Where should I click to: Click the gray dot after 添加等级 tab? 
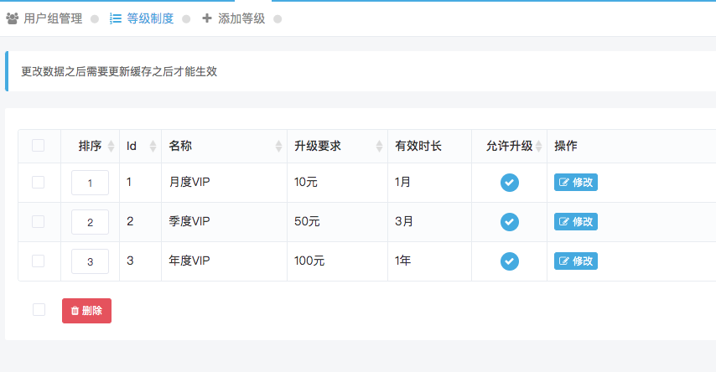(x=278, y=19)
